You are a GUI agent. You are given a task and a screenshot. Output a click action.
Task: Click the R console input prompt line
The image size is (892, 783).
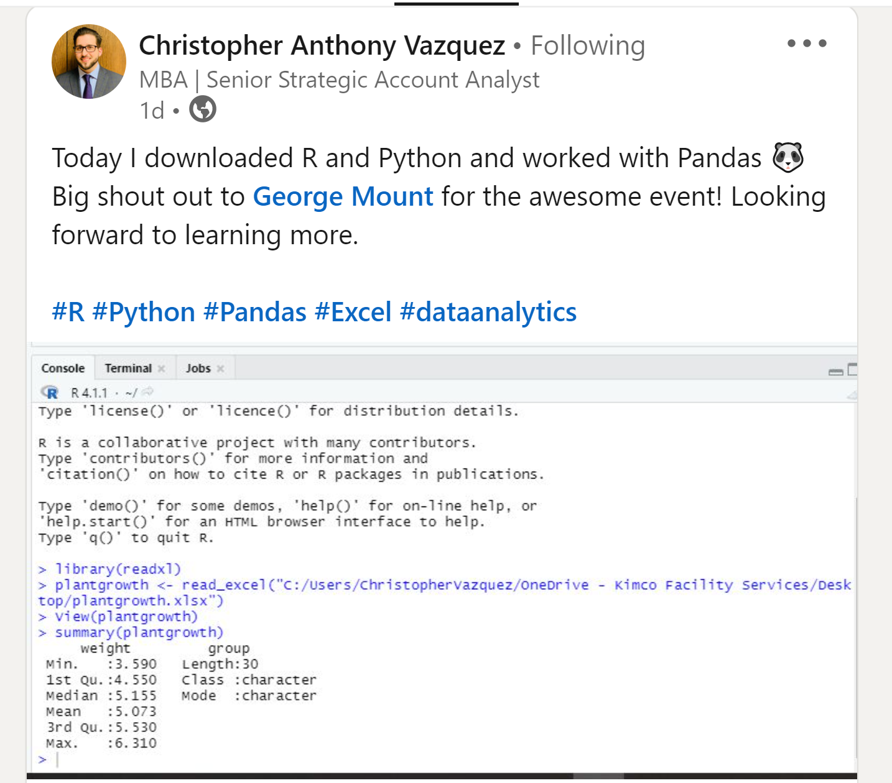click(x=249, y=759)
